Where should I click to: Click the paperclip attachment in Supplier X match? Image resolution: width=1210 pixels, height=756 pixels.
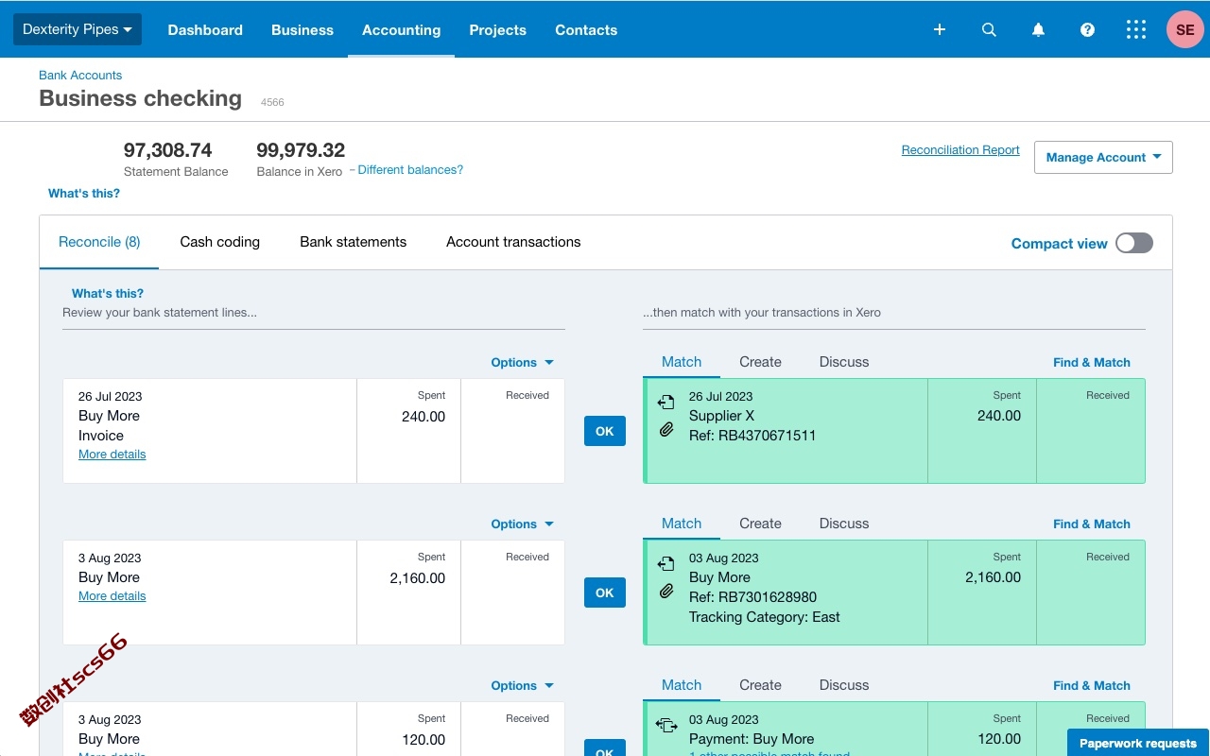[666, 429]
